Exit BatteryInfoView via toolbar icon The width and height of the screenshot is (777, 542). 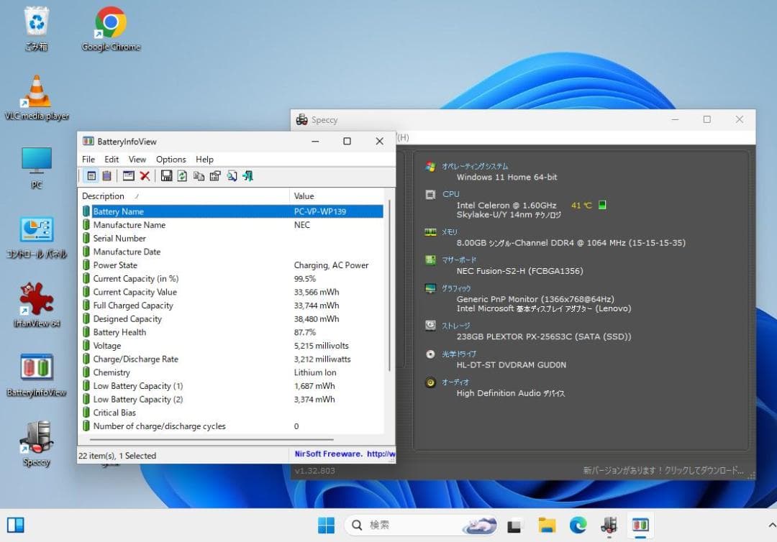247,175
